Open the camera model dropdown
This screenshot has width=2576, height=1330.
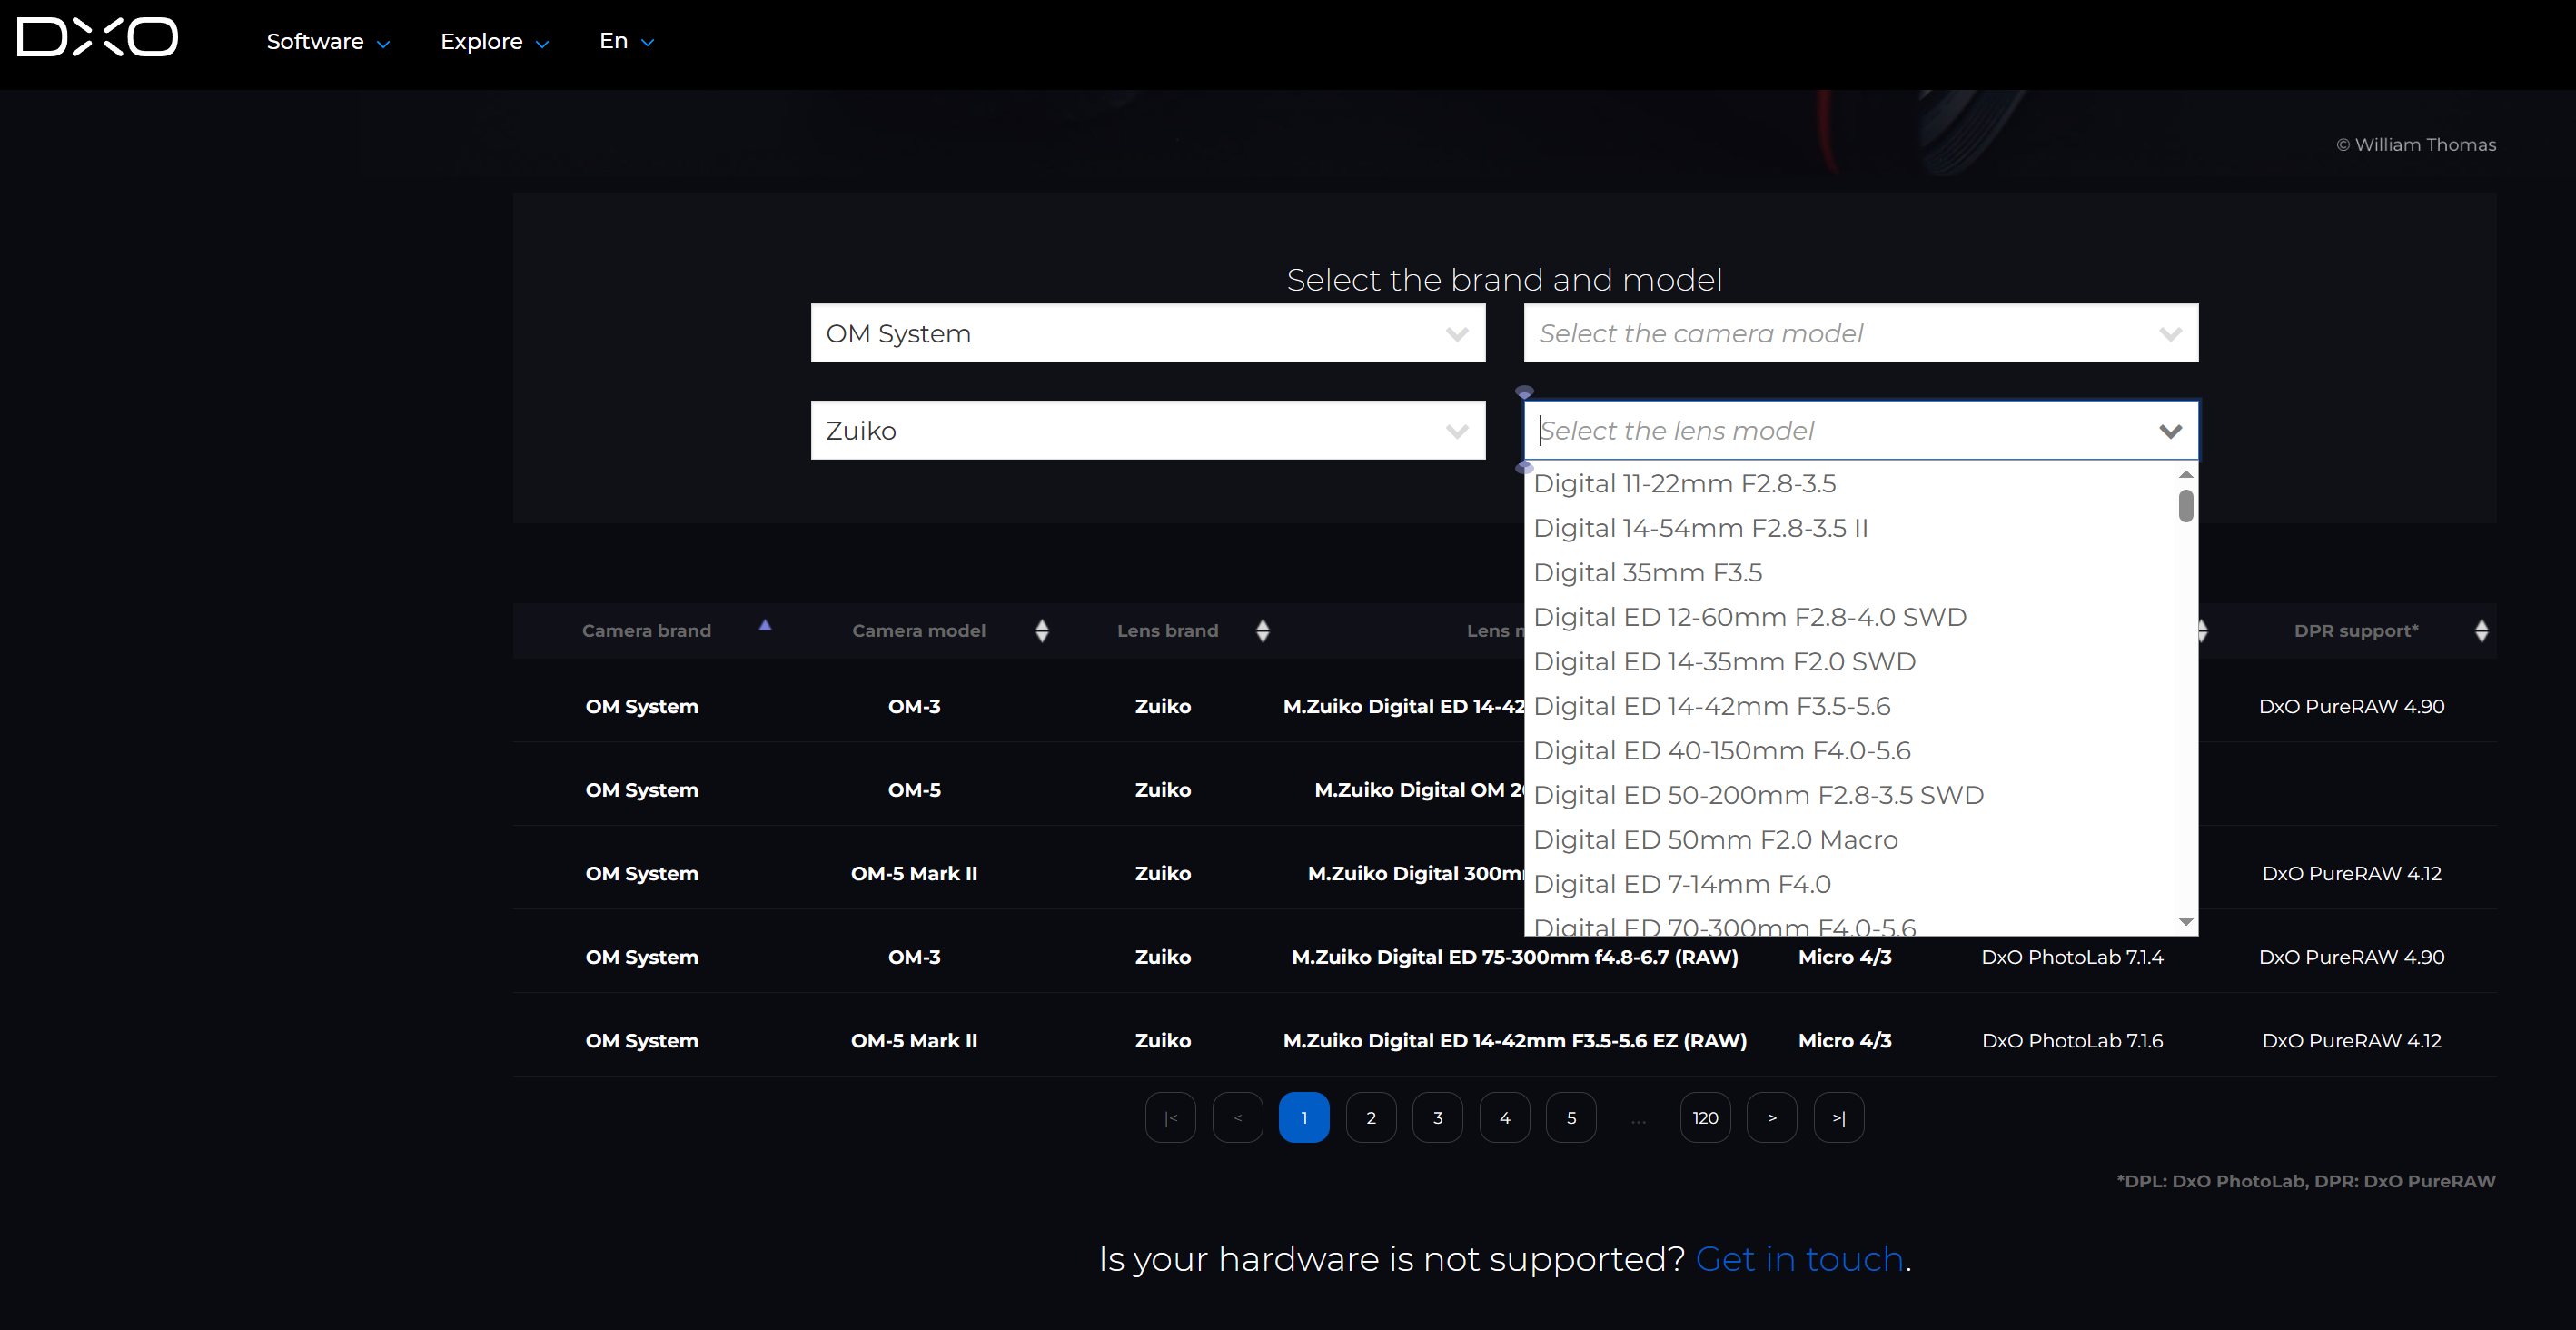[x=1860, y=334]
